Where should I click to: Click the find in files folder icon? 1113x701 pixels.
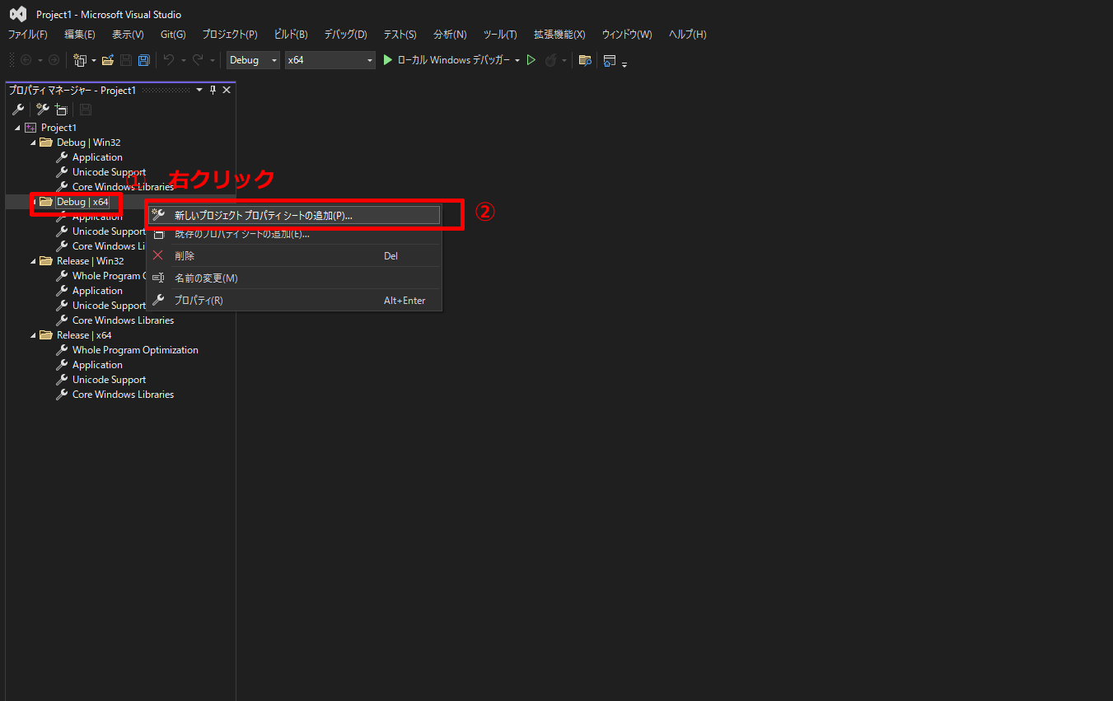(585, 60)
